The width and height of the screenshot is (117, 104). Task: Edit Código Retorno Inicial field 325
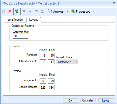click(x=43, y=88)
